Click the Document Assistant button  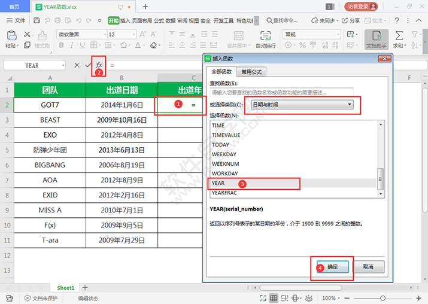(x=377, y=39)
